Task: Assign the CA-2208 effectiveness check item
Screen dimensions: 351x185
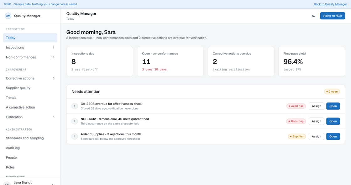Action: point(316,106)
